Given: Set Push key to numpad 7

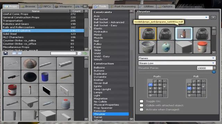Looking at the screenshot, I should click(x=150, y=85).
